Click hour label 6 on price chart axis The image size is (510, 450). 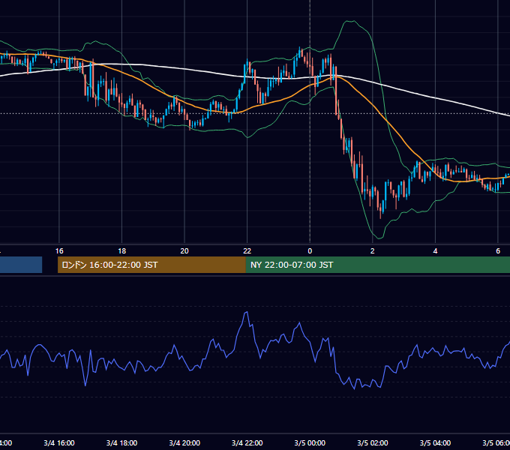[x=498, y=251]
